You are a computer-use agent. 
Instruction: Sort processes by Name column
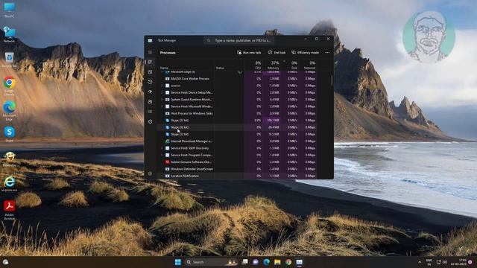(x=164, y=68)
